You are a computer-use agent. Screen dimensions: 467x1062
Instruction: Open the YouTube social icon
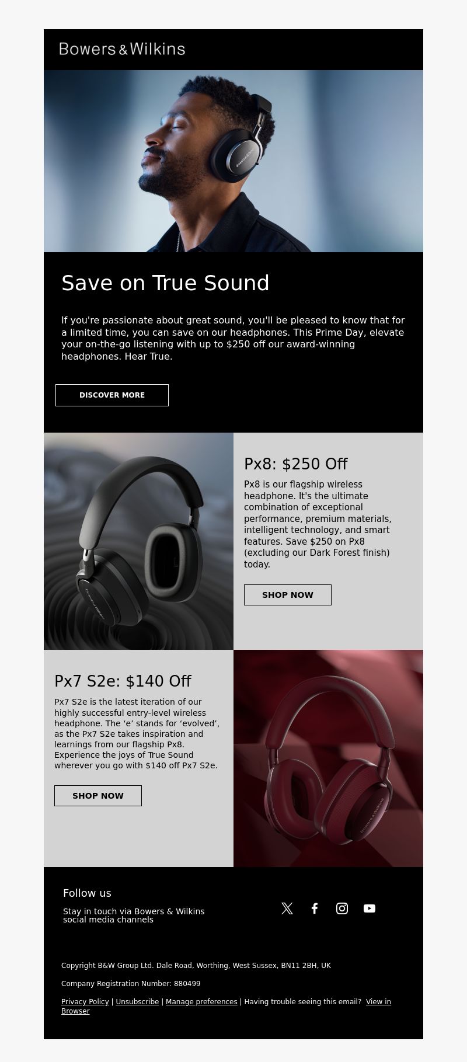370,908
